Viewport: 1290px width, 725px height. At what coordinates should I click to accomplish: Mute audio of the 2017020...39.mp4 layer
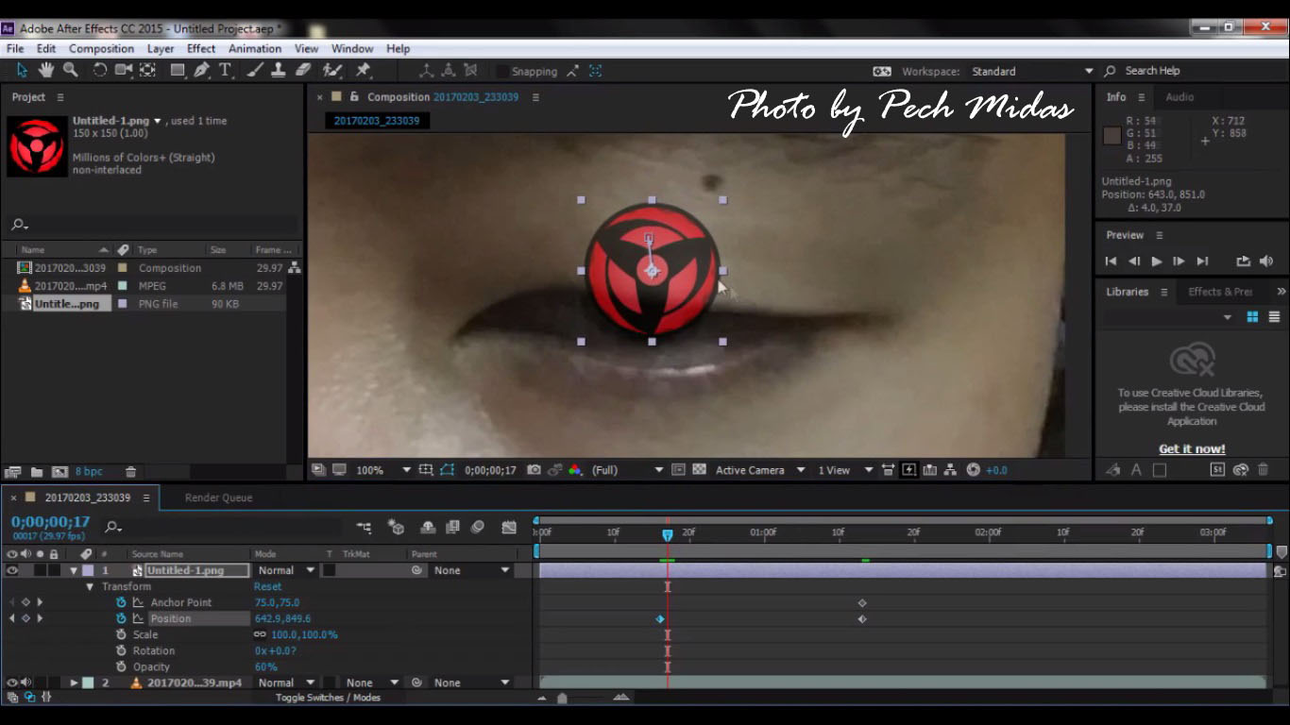26,683
